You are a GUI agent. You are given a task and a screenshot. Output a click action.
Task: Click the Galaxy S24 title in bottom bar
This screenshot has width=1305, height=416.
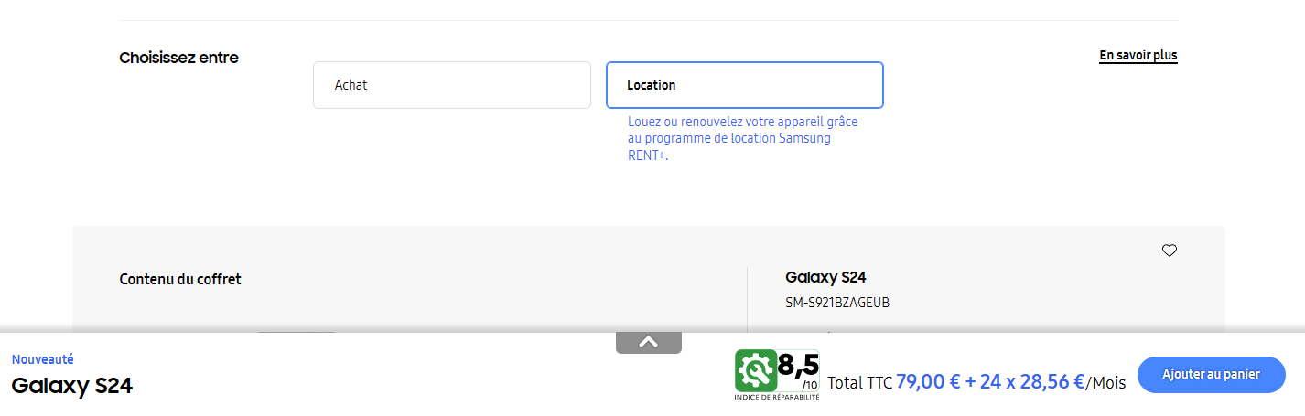[72, 386]
